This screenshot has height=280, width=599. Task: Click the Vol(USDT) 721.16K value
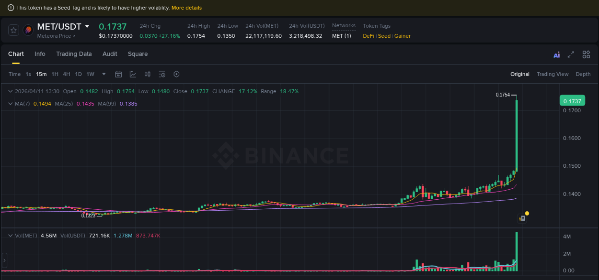pyautogui.click(x=99, y=236)
